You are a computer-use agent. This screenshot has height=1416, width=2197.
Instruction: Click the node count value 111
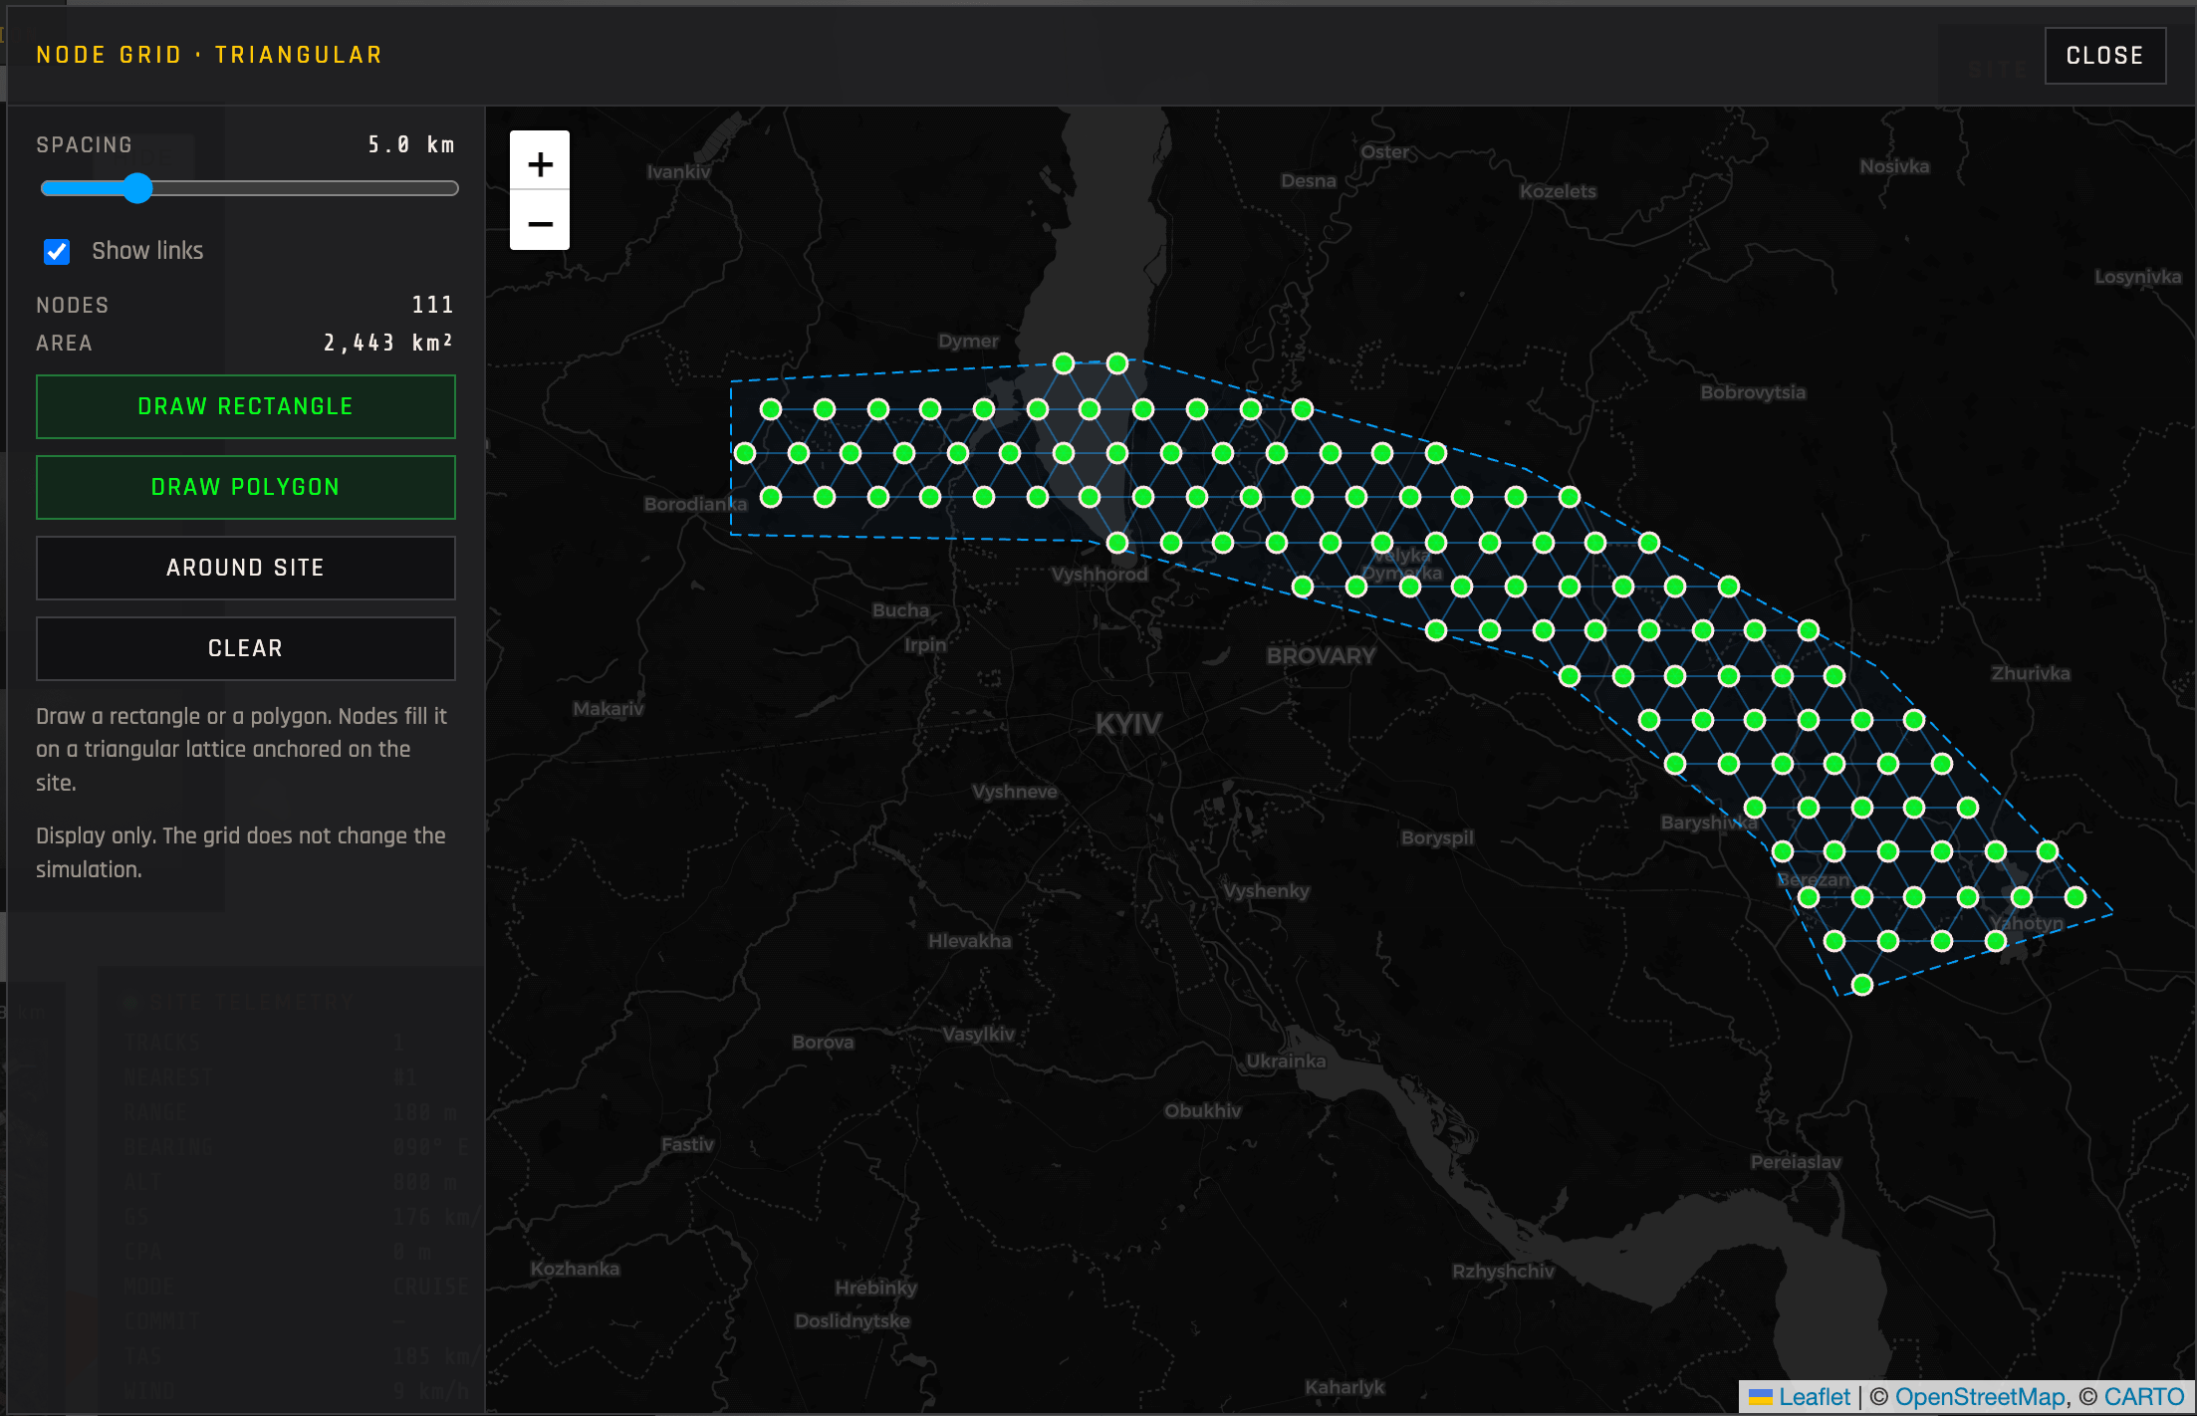coord(433,305)
